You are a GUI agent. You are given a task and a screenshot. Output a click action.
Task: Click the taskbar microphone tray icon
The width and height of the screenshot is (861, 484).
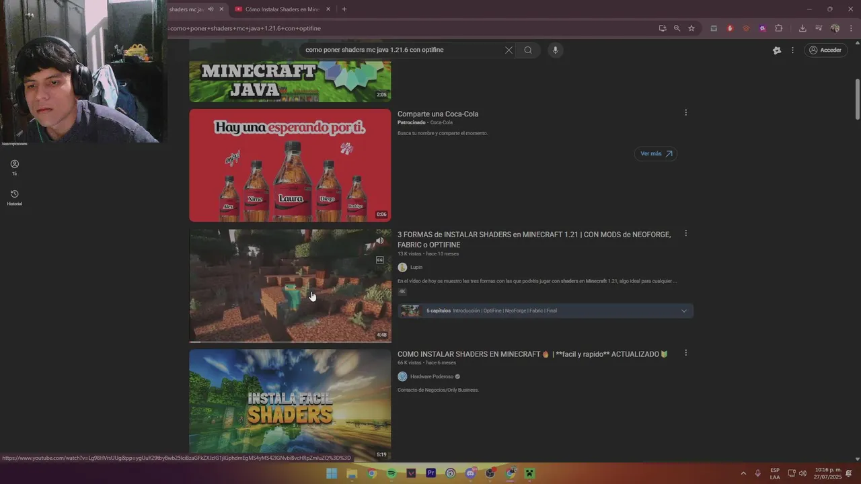coord(758,473)
